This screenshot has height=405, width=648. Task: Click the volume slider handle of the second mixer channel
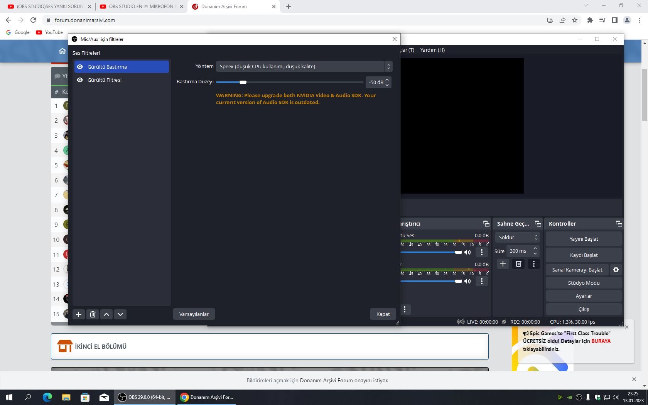click(x=458, y=281)
